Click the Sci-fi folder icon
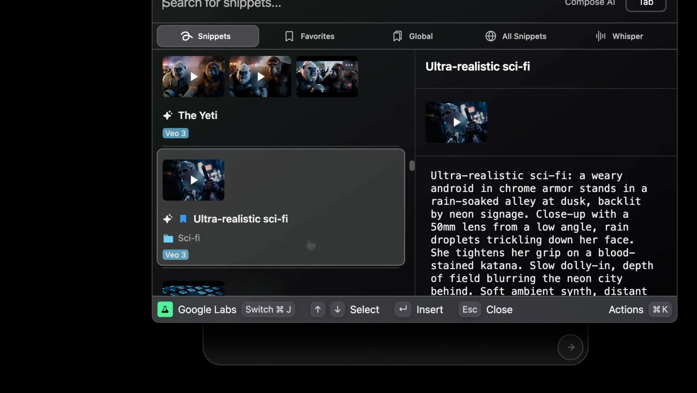This screenshot has width=697, height=393. (168, 238)
